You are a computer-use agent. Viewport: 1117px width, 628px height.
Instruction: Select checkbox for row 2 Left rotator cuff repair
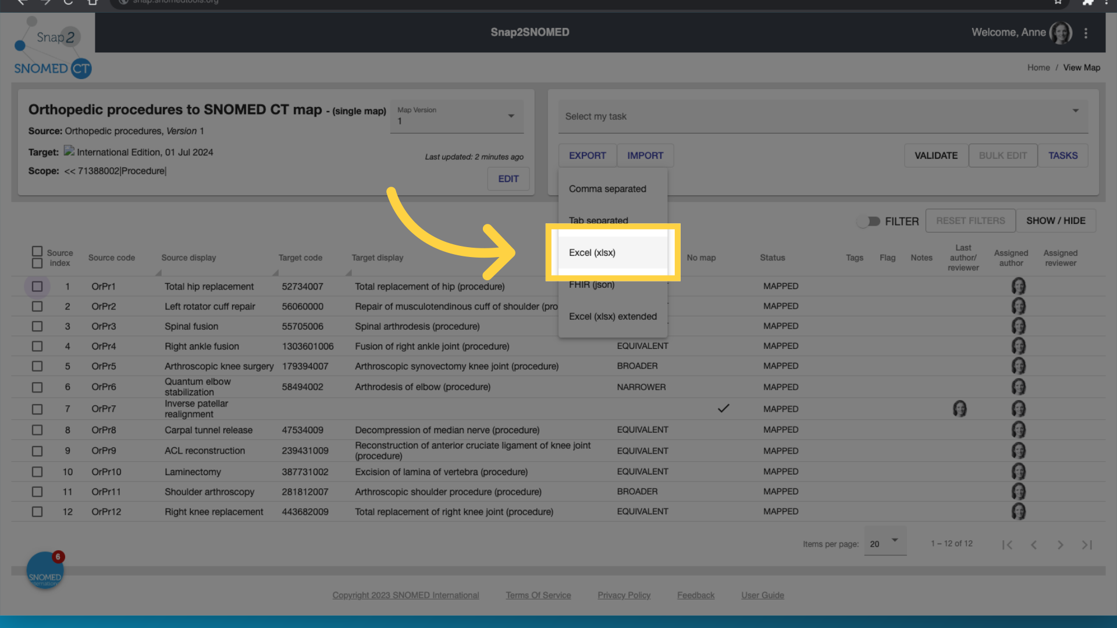point(37,306)
